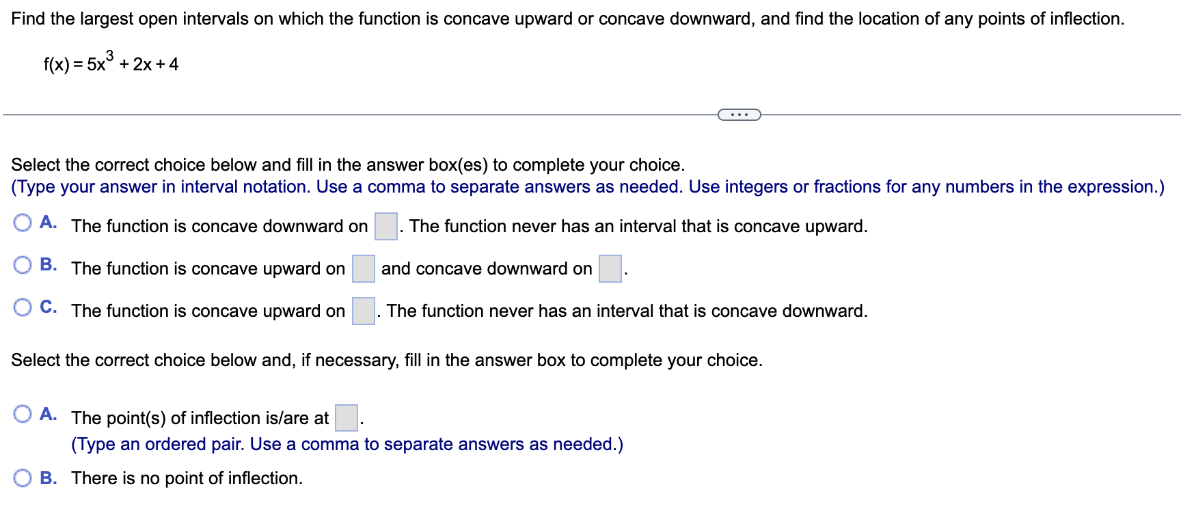Click the answer box in choice A
1181x519 pixels.
385,225
